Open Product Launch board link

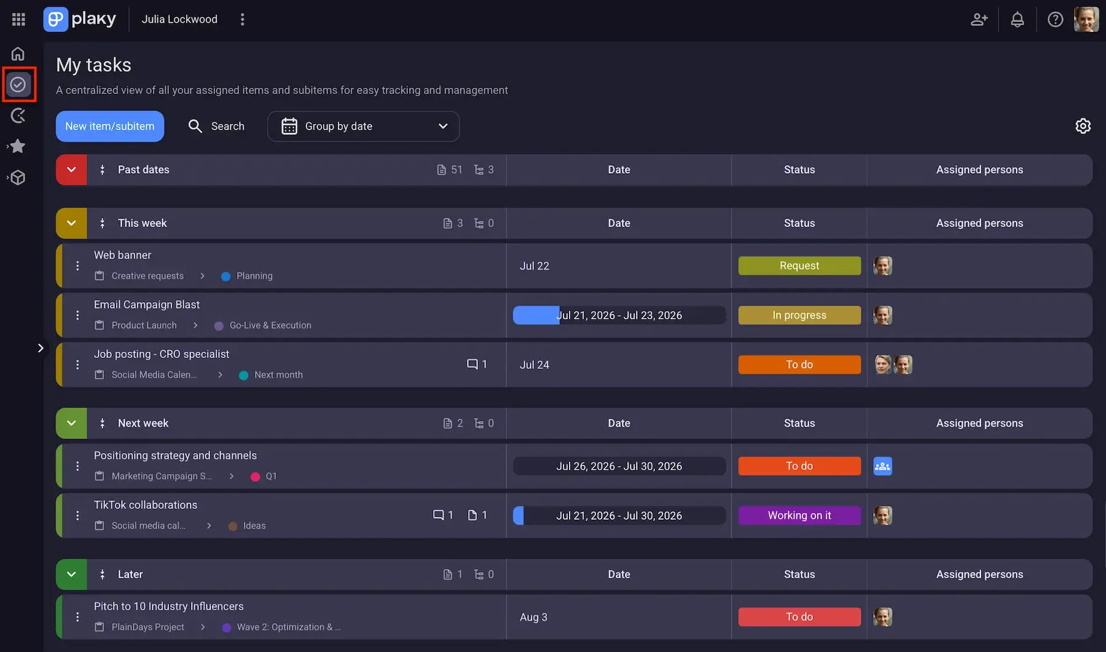click(144, 325)
